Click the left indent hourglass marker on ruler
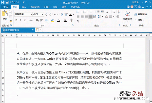The width and height of the screenshot is (152, 103). [x=17, y=36]
